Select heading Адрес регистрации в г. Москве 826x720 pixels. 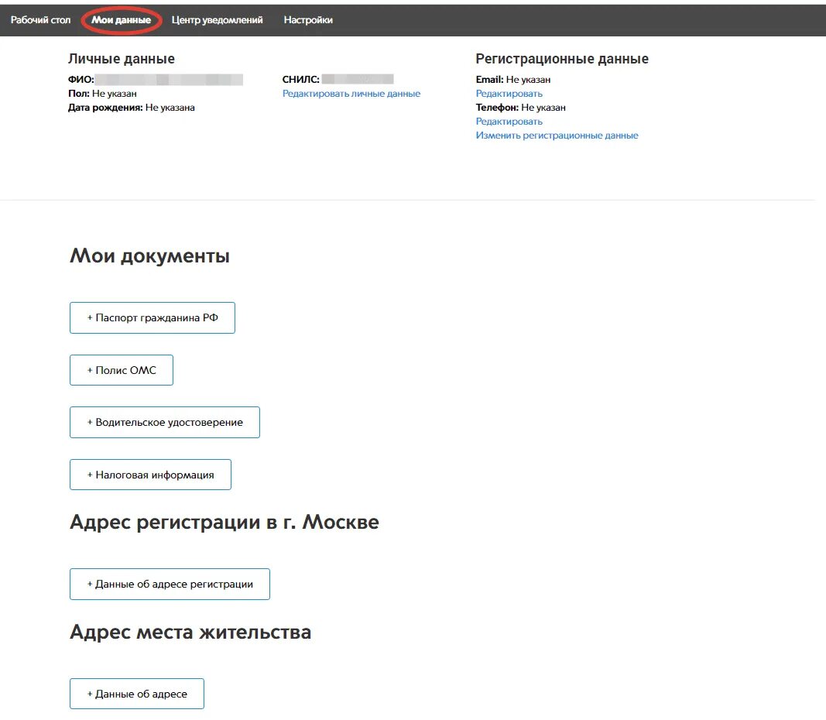[224, 522]
